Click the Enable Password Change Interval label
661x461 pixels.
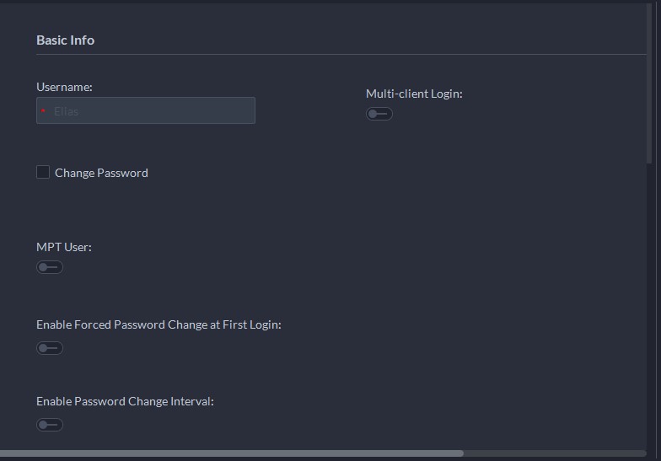click(x=125, y=401)
